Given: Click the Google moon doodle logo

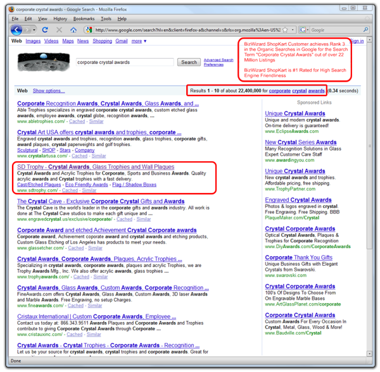Looking at the screenshot, I should tap(44, 62).
